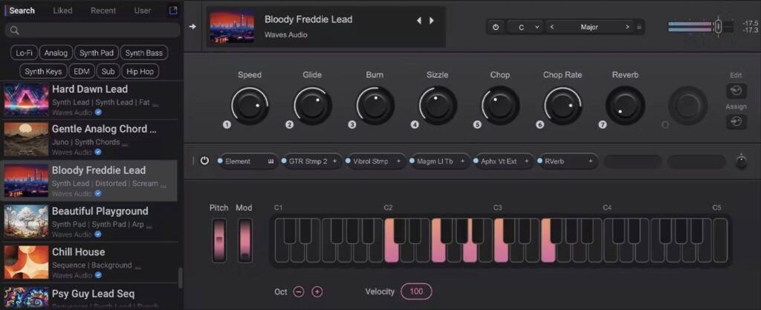The image size is (761, 310).
Task: Expand the Magm Ll Tb plus icon
Action: 463,161
